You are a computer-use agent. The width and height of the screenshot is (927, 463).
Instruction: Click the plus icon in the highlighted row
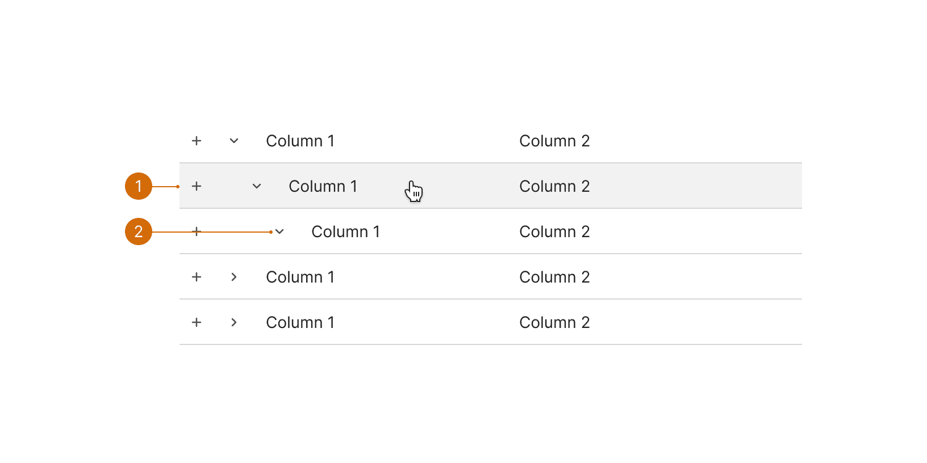pyautogui.click(x=197, y=186)
